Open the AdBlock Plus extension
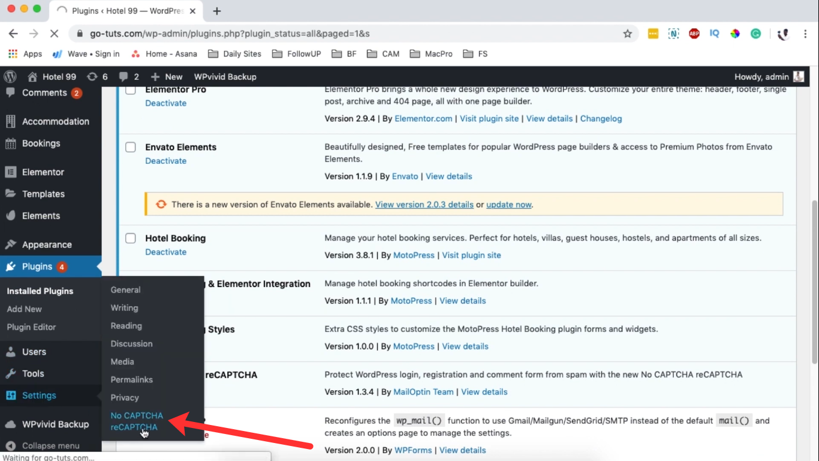The width and height of the screenshot is (819, 461). pyautogui.click(x=694, y=34)
